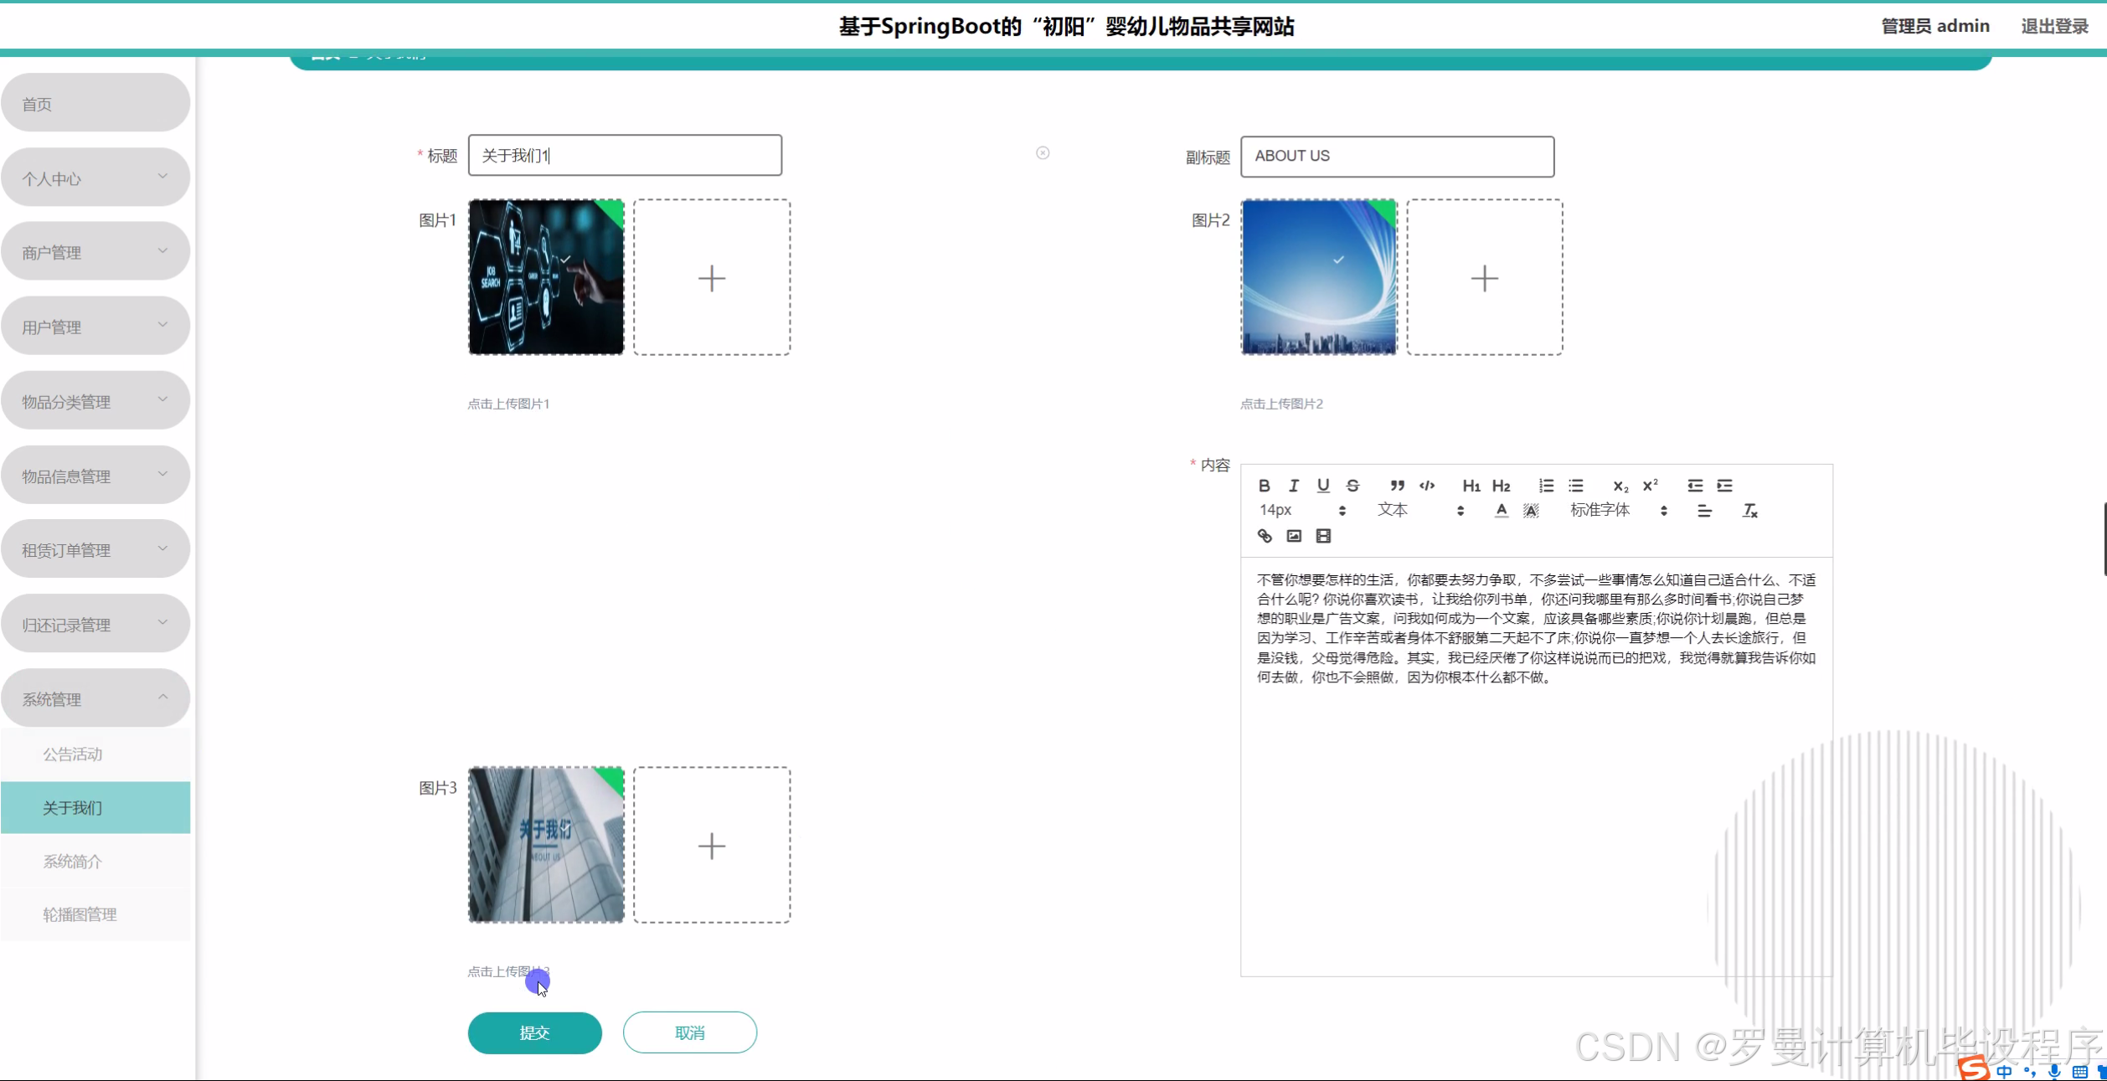Insert a hyperlink with the link icon
This screenshot has width=2107, height=1081.
pos(1265,536)
